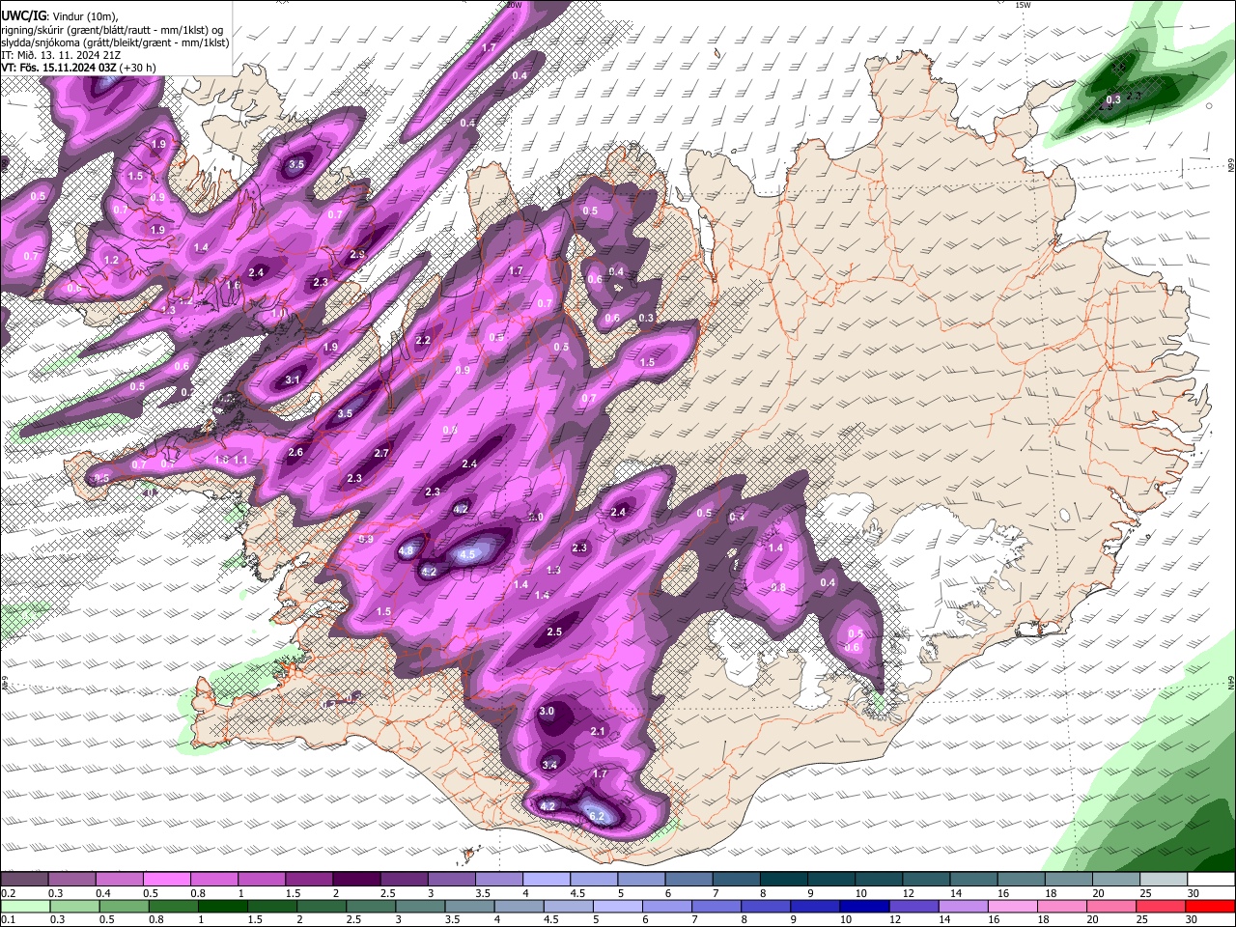Pick the violet 12 rain scale swatch

pyautogui.click(x=913, y=907)
